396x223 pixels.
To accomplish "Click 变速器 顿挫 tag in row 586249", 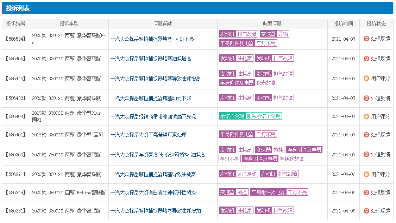I will 234,192.
